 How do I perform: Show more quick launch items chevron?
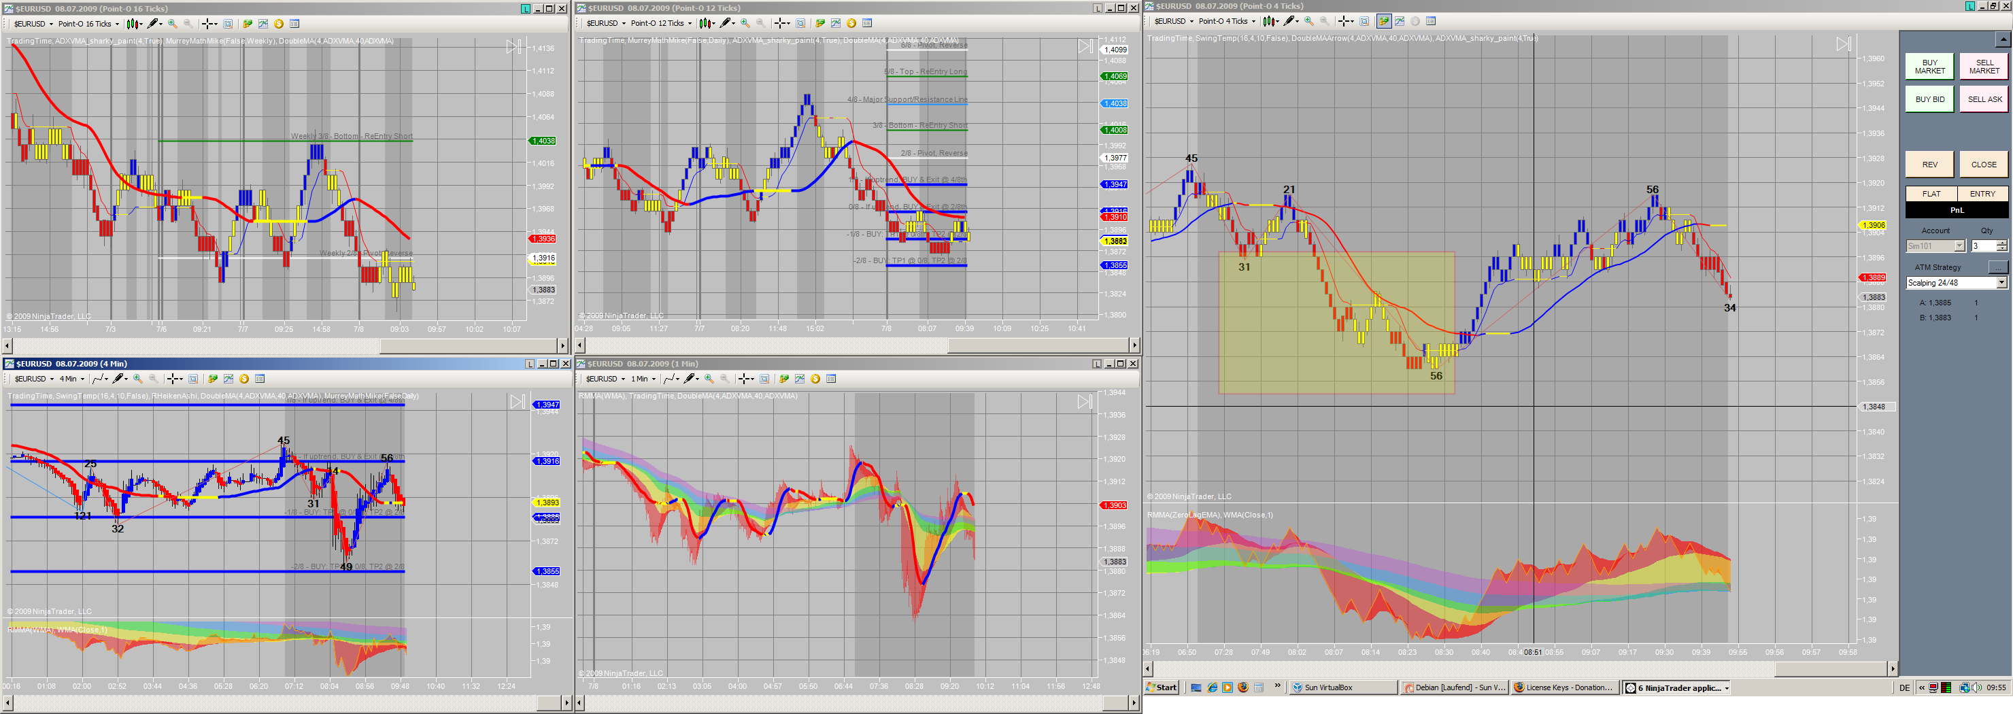pos(1278,686)
